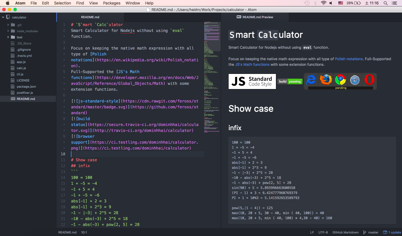
Task: Change the LF line ending
Action: (312, 232)
